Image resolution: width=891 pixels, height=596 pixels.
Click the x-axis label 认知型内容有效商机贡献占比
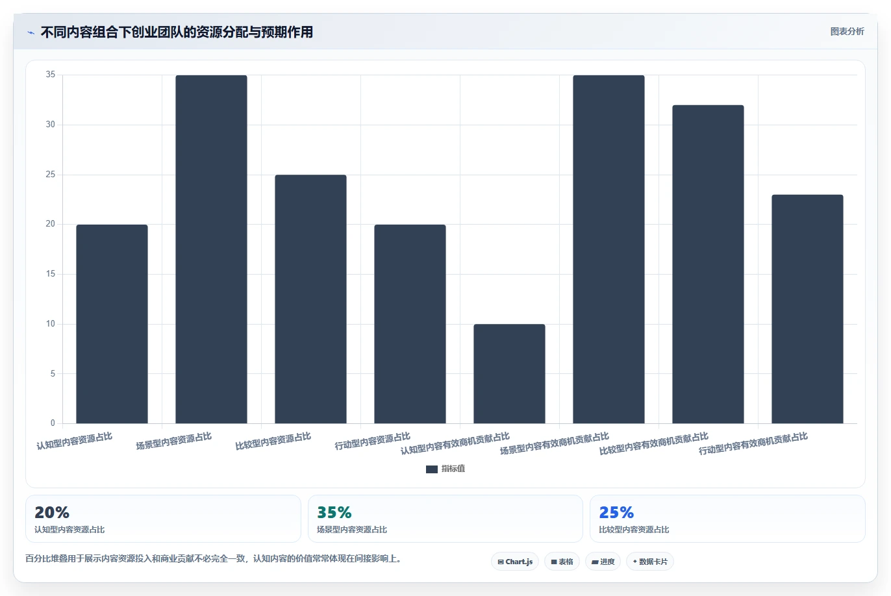pos(455,443)
